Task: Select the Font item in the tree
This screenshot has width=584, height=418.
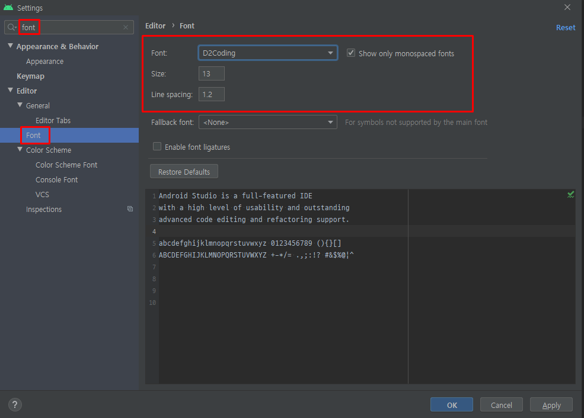Action: (69, 136)
